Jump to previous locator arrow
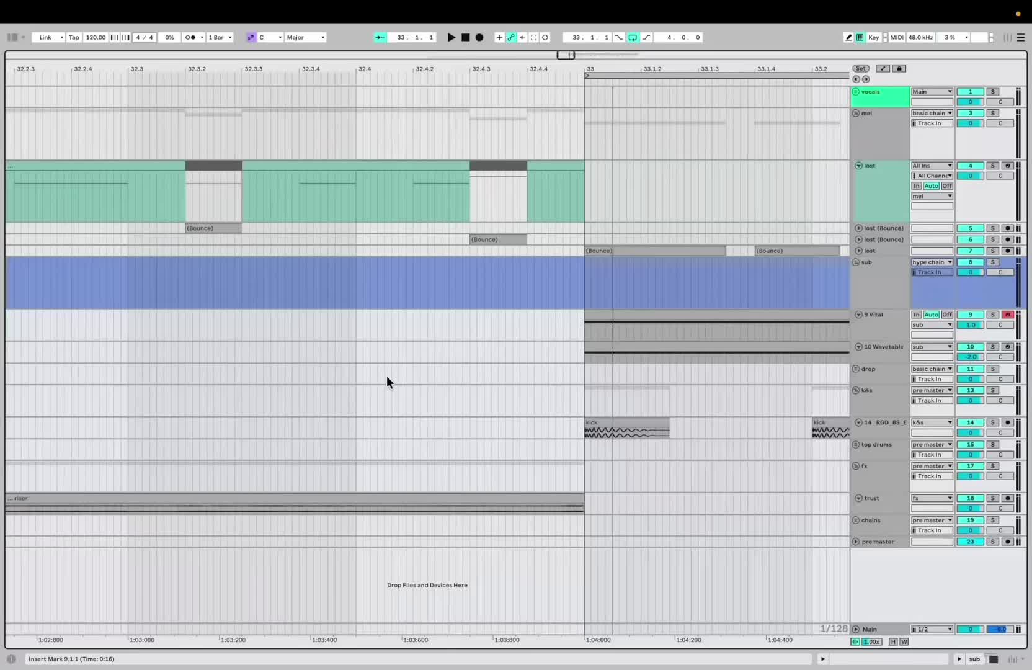 (856, 79)
